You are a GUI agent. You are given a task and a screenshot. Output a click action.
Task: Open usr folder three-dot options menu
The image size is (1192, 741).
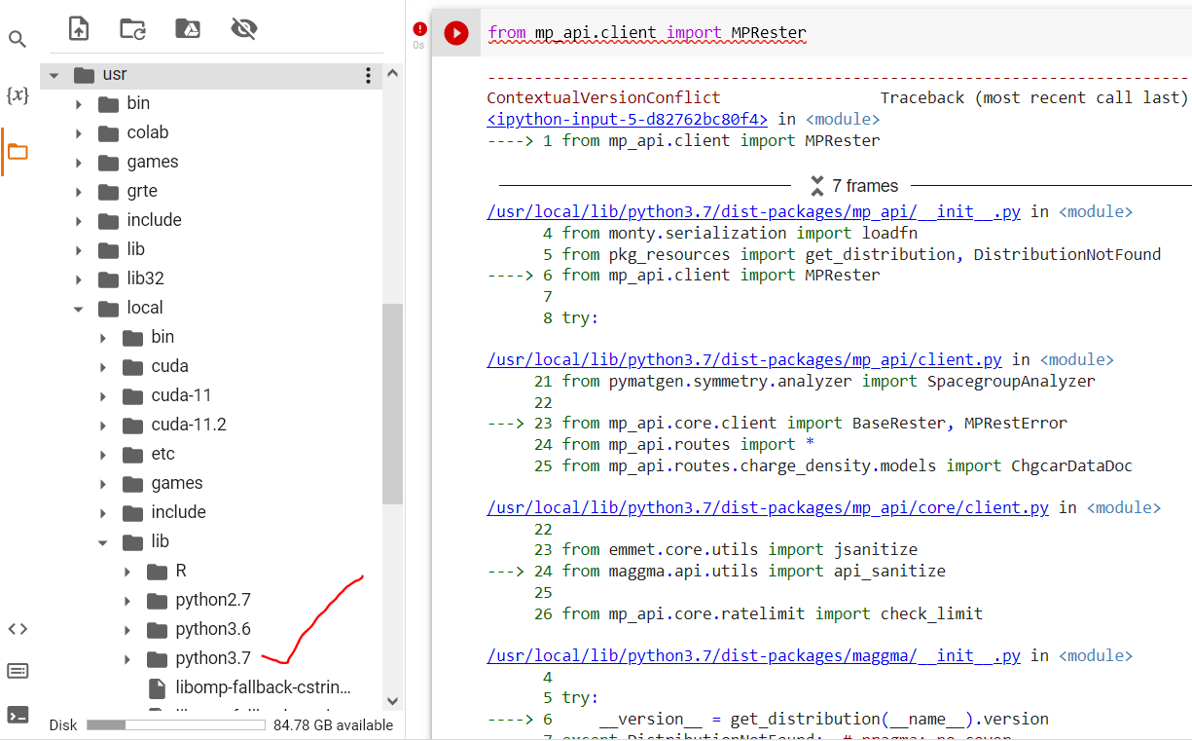[x=368, y=75]
